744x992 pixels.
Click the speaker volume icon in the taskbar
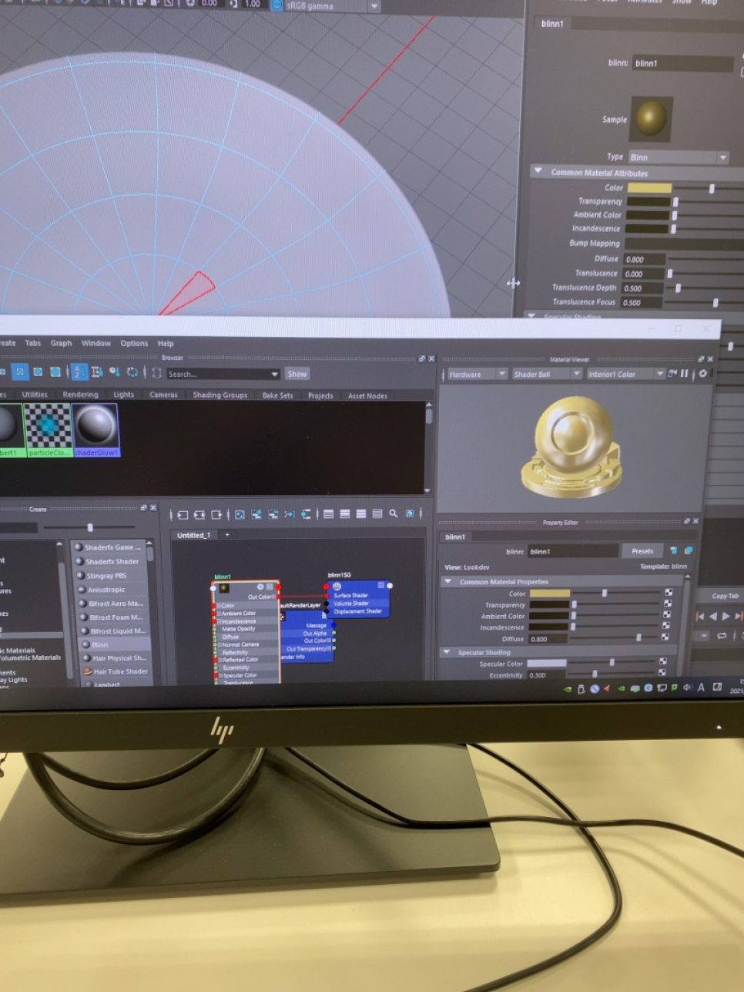(x=687, y=688)
